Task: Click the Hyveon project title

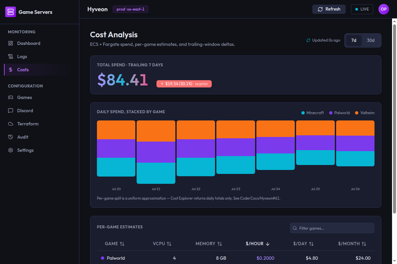Action: pyautogui.click(x=97, y=9)
